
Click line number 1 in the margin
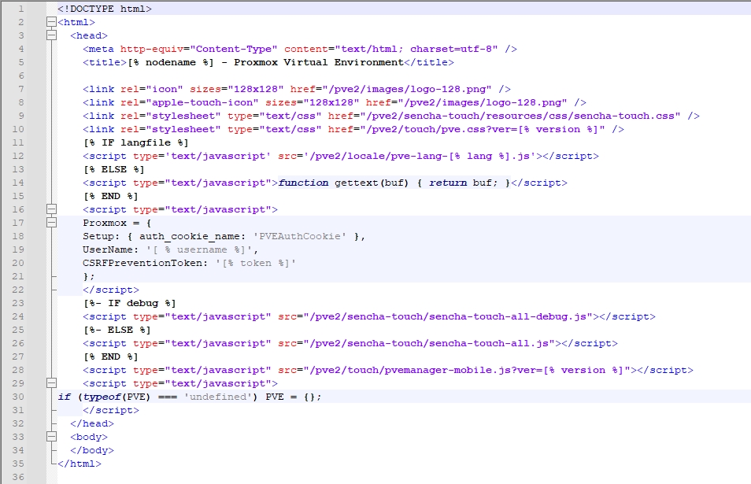coord(21,9)
